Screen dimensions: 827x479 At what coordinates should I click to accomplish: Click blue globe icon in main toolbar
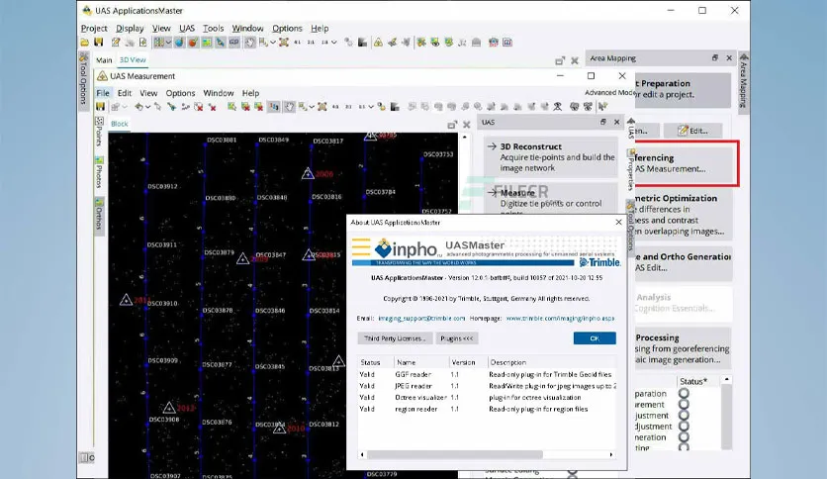(179, 43)
